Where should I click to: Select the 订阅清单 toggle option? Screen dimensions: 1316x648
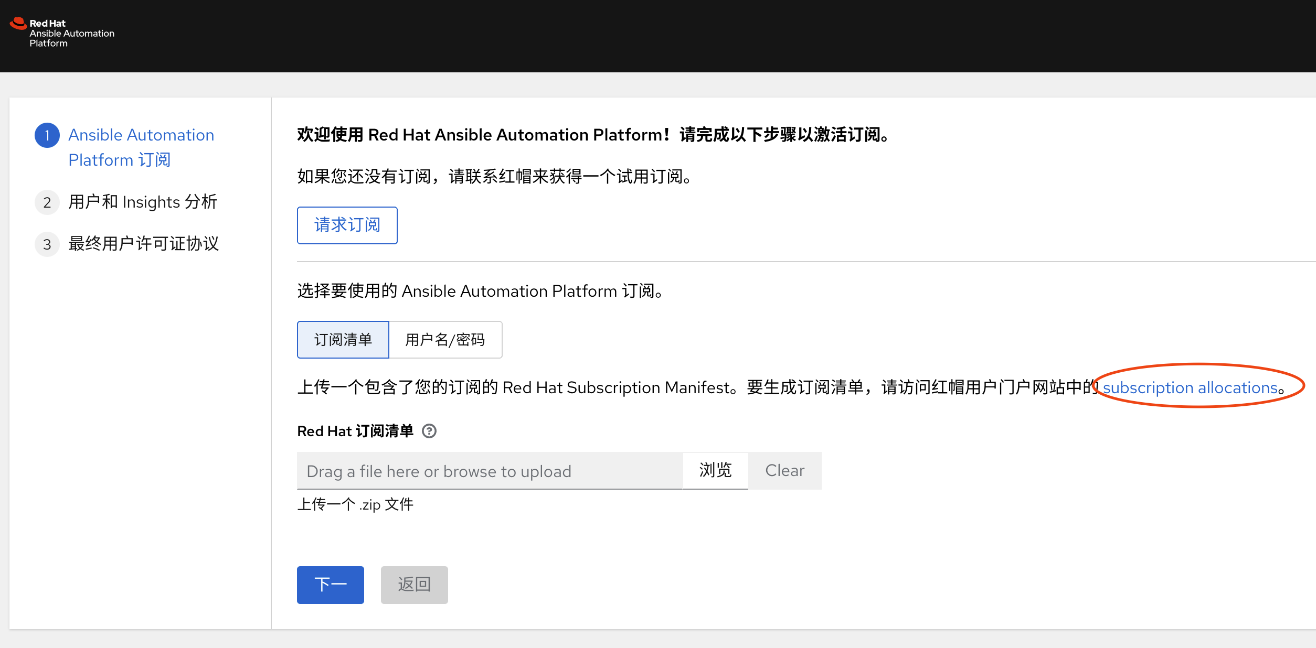(x=343, y=340)
